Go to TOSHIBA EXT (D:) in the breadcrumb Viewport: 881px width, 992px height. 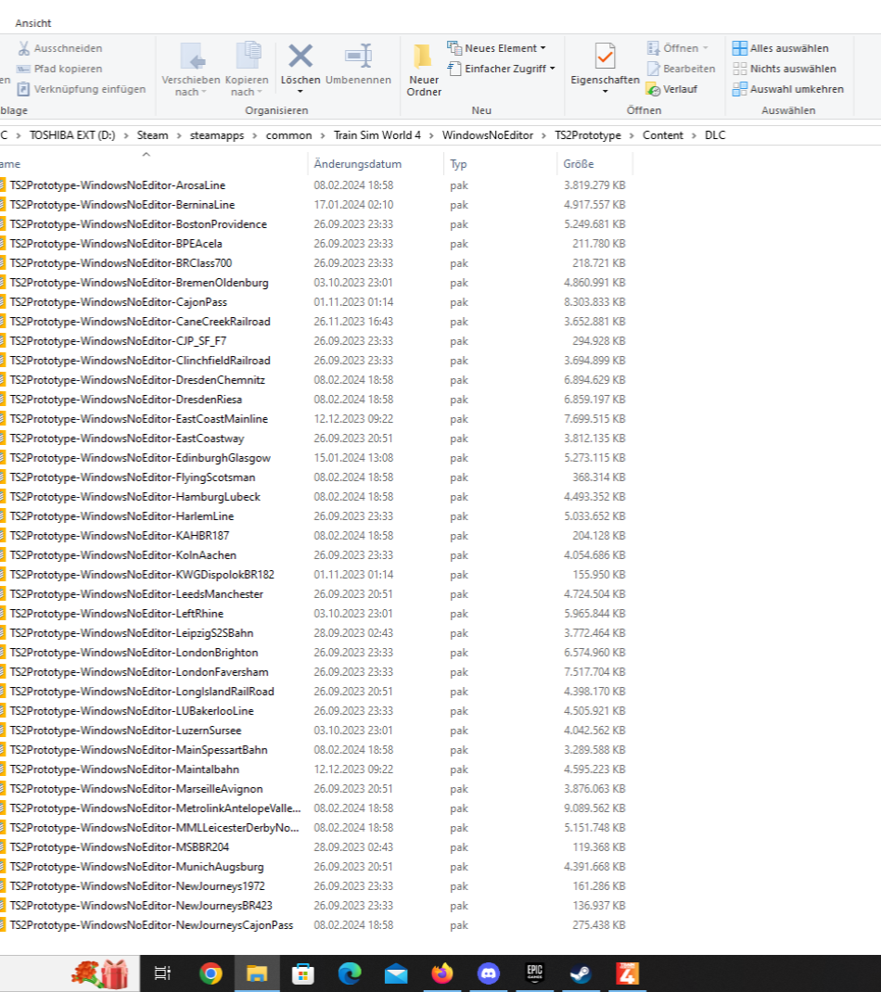(x=72, y=135)
